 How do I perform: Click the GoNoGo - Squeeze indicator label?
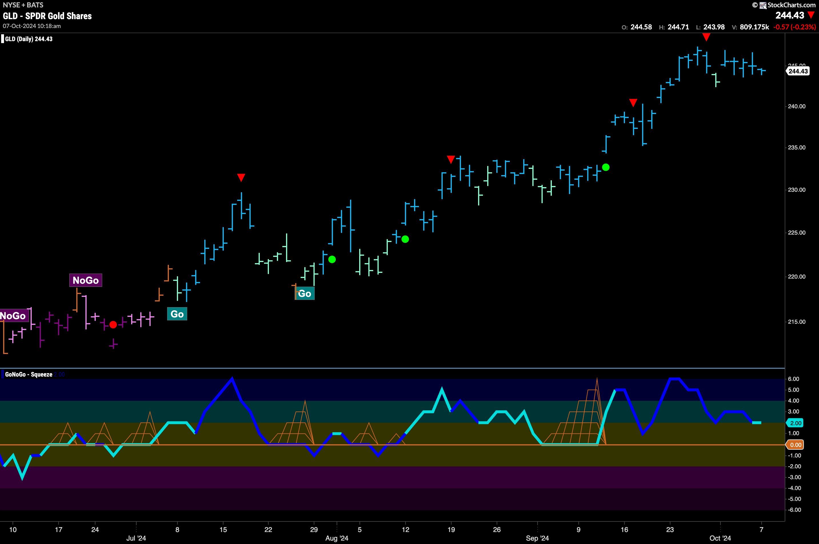[29, 374]
